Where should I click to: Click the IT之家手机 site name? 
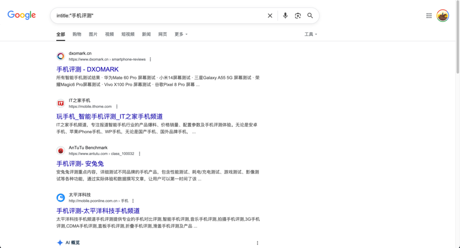pos(80,100)
